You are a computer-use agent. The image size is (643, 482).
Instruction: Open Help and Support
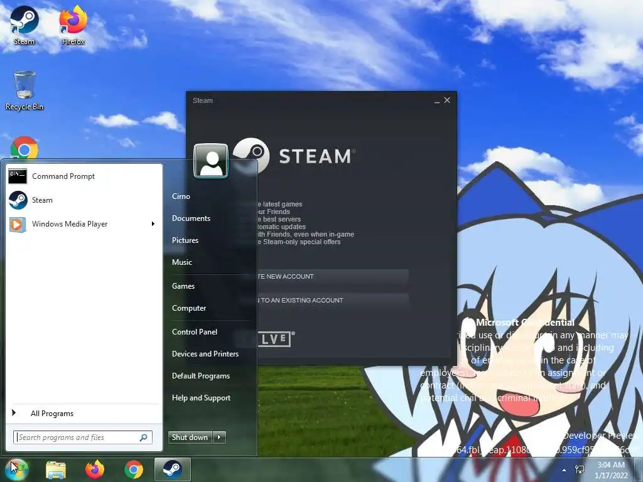[201, 398]
